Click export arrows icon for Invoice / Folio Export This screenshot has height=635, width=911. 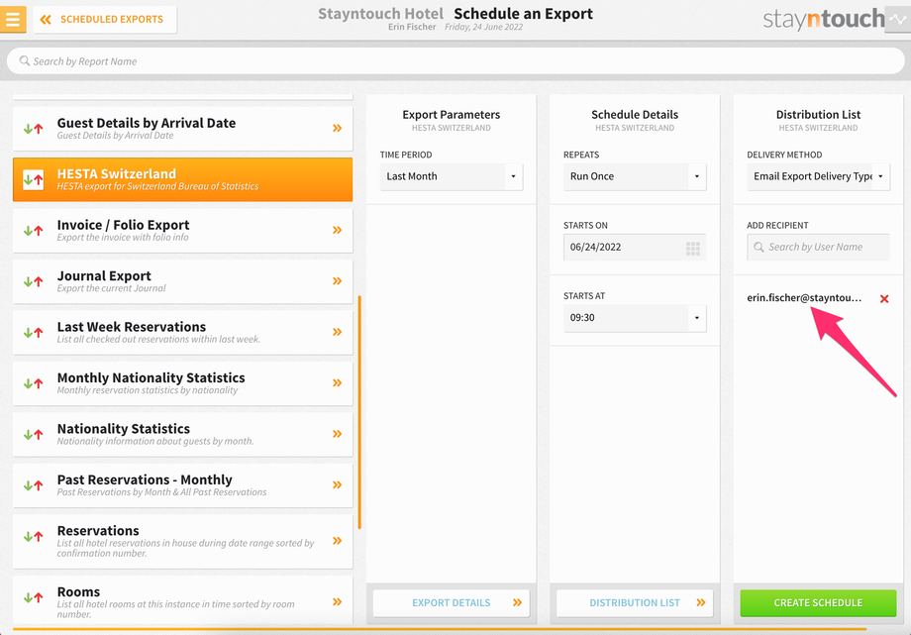[33, 230]
